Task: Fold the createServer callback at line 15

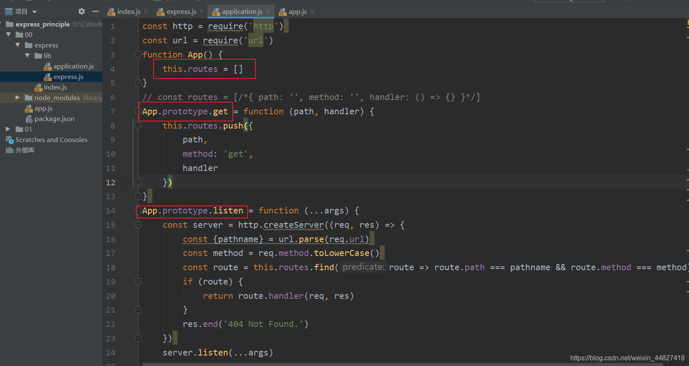Action: coord(138,225)
